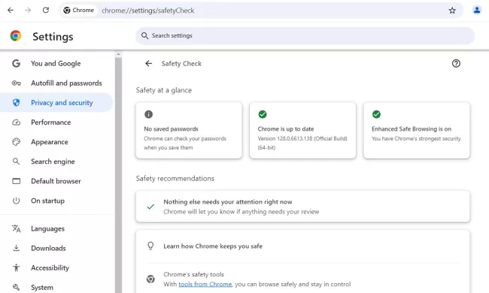Click the Chrome logo beside Settings

coord(16,36)
